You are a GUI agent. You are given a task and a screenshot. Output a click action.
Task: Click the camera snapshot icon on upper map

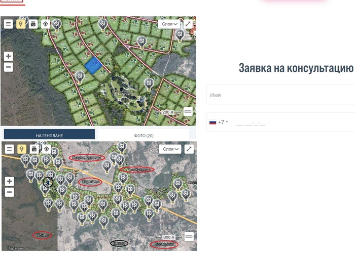33,24
